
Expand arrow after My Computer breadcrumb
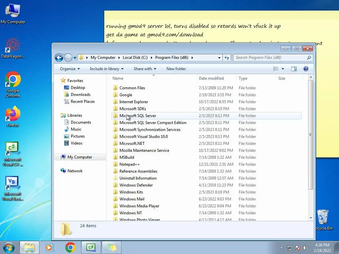tap(119, 58)
